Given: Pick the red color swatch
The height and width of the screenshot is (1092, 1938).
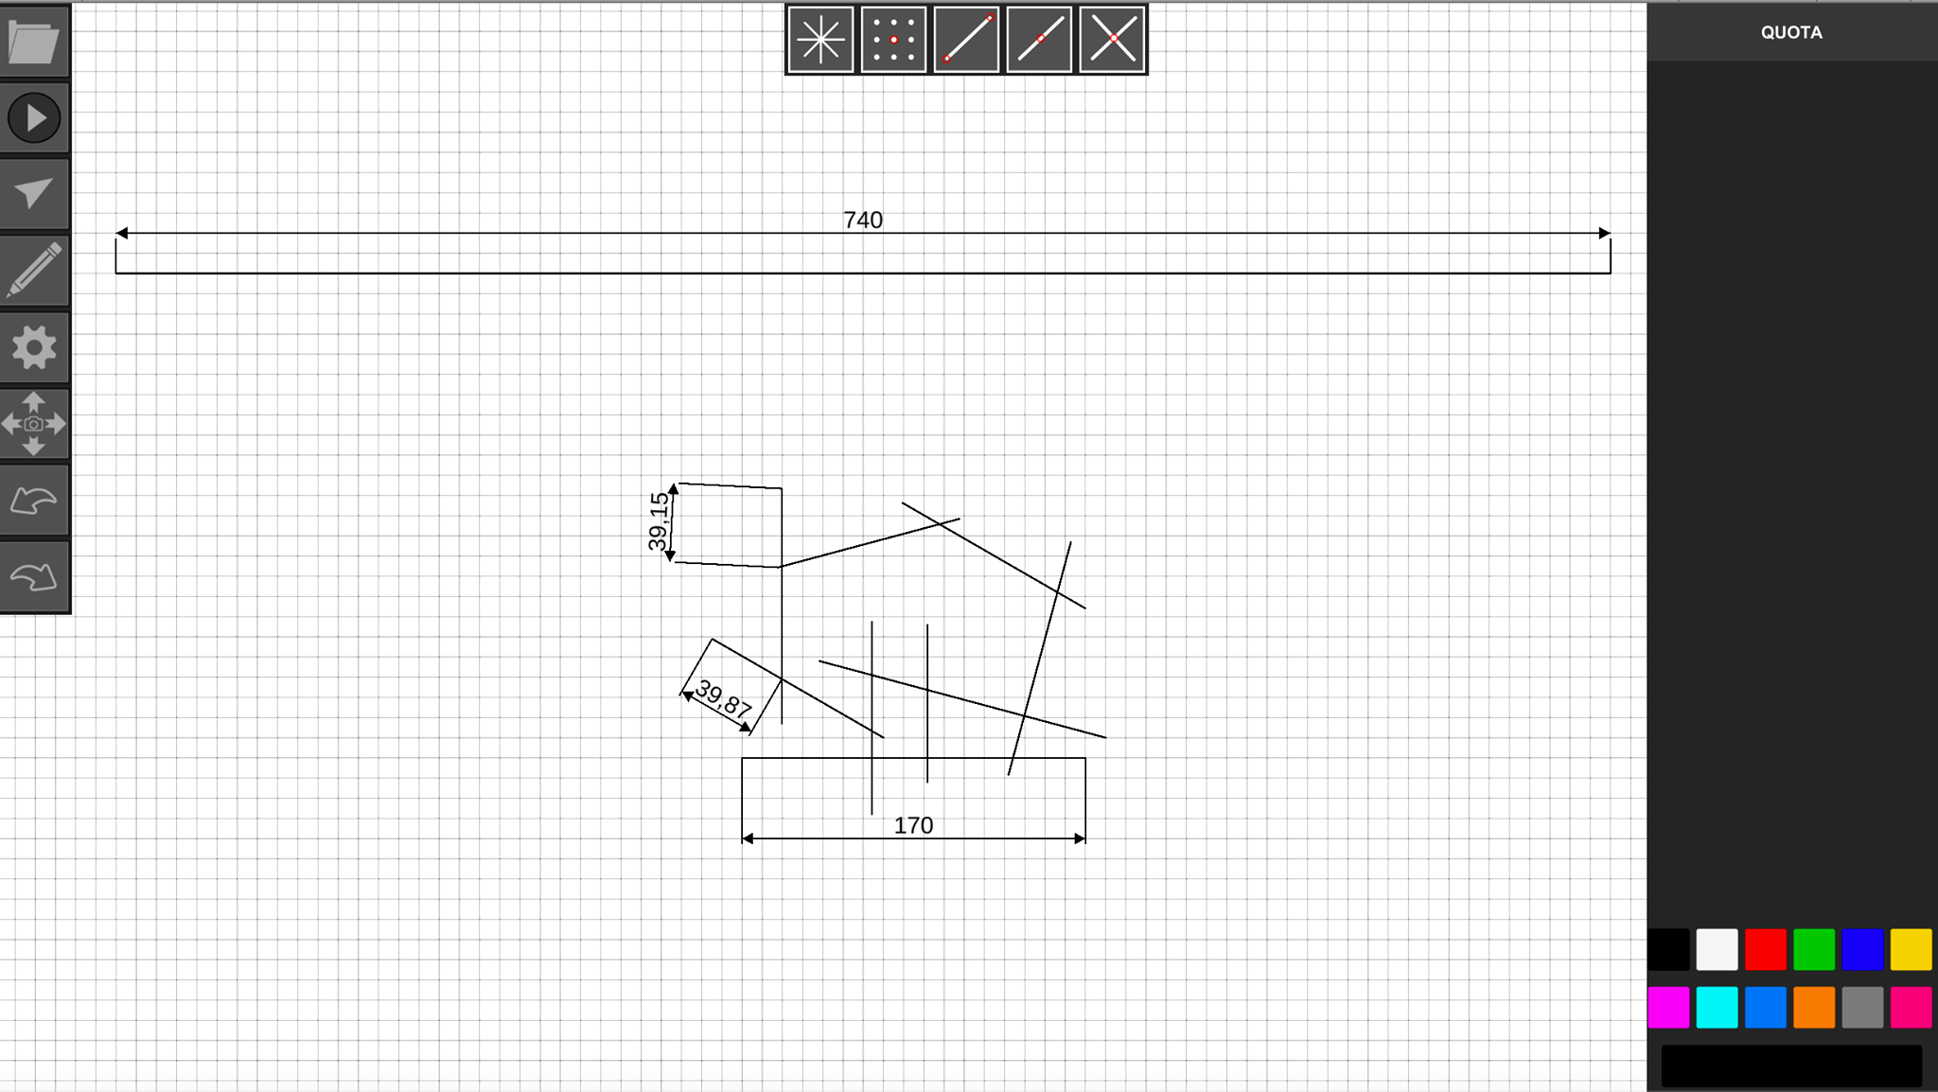Looking at the screenshot, I should coord(1765,949).
